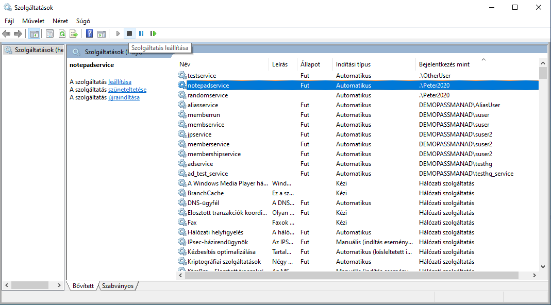Open the Nézet menu
The width and height of the screenshot is (551, 305).
point(60,21)
